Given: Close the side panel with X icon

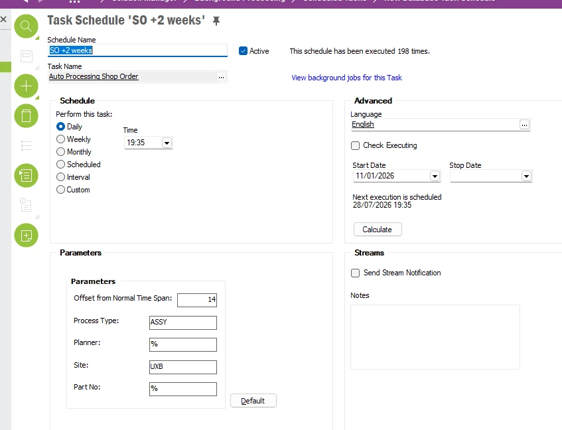Looking at the screenshot, I should pos(3,19).
